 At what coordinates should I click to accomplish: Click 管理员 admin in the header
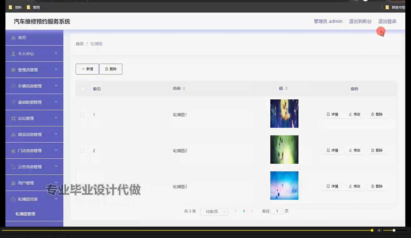(x=328, y=21)
